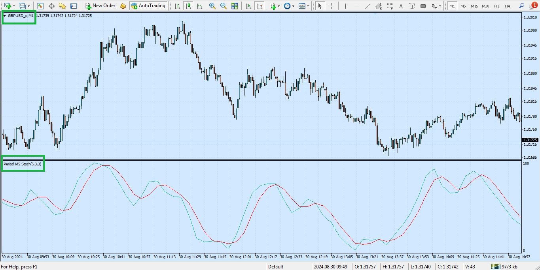Select the text label tool
The width and height of the screenshot is (540, 270).
pos(412,6)
